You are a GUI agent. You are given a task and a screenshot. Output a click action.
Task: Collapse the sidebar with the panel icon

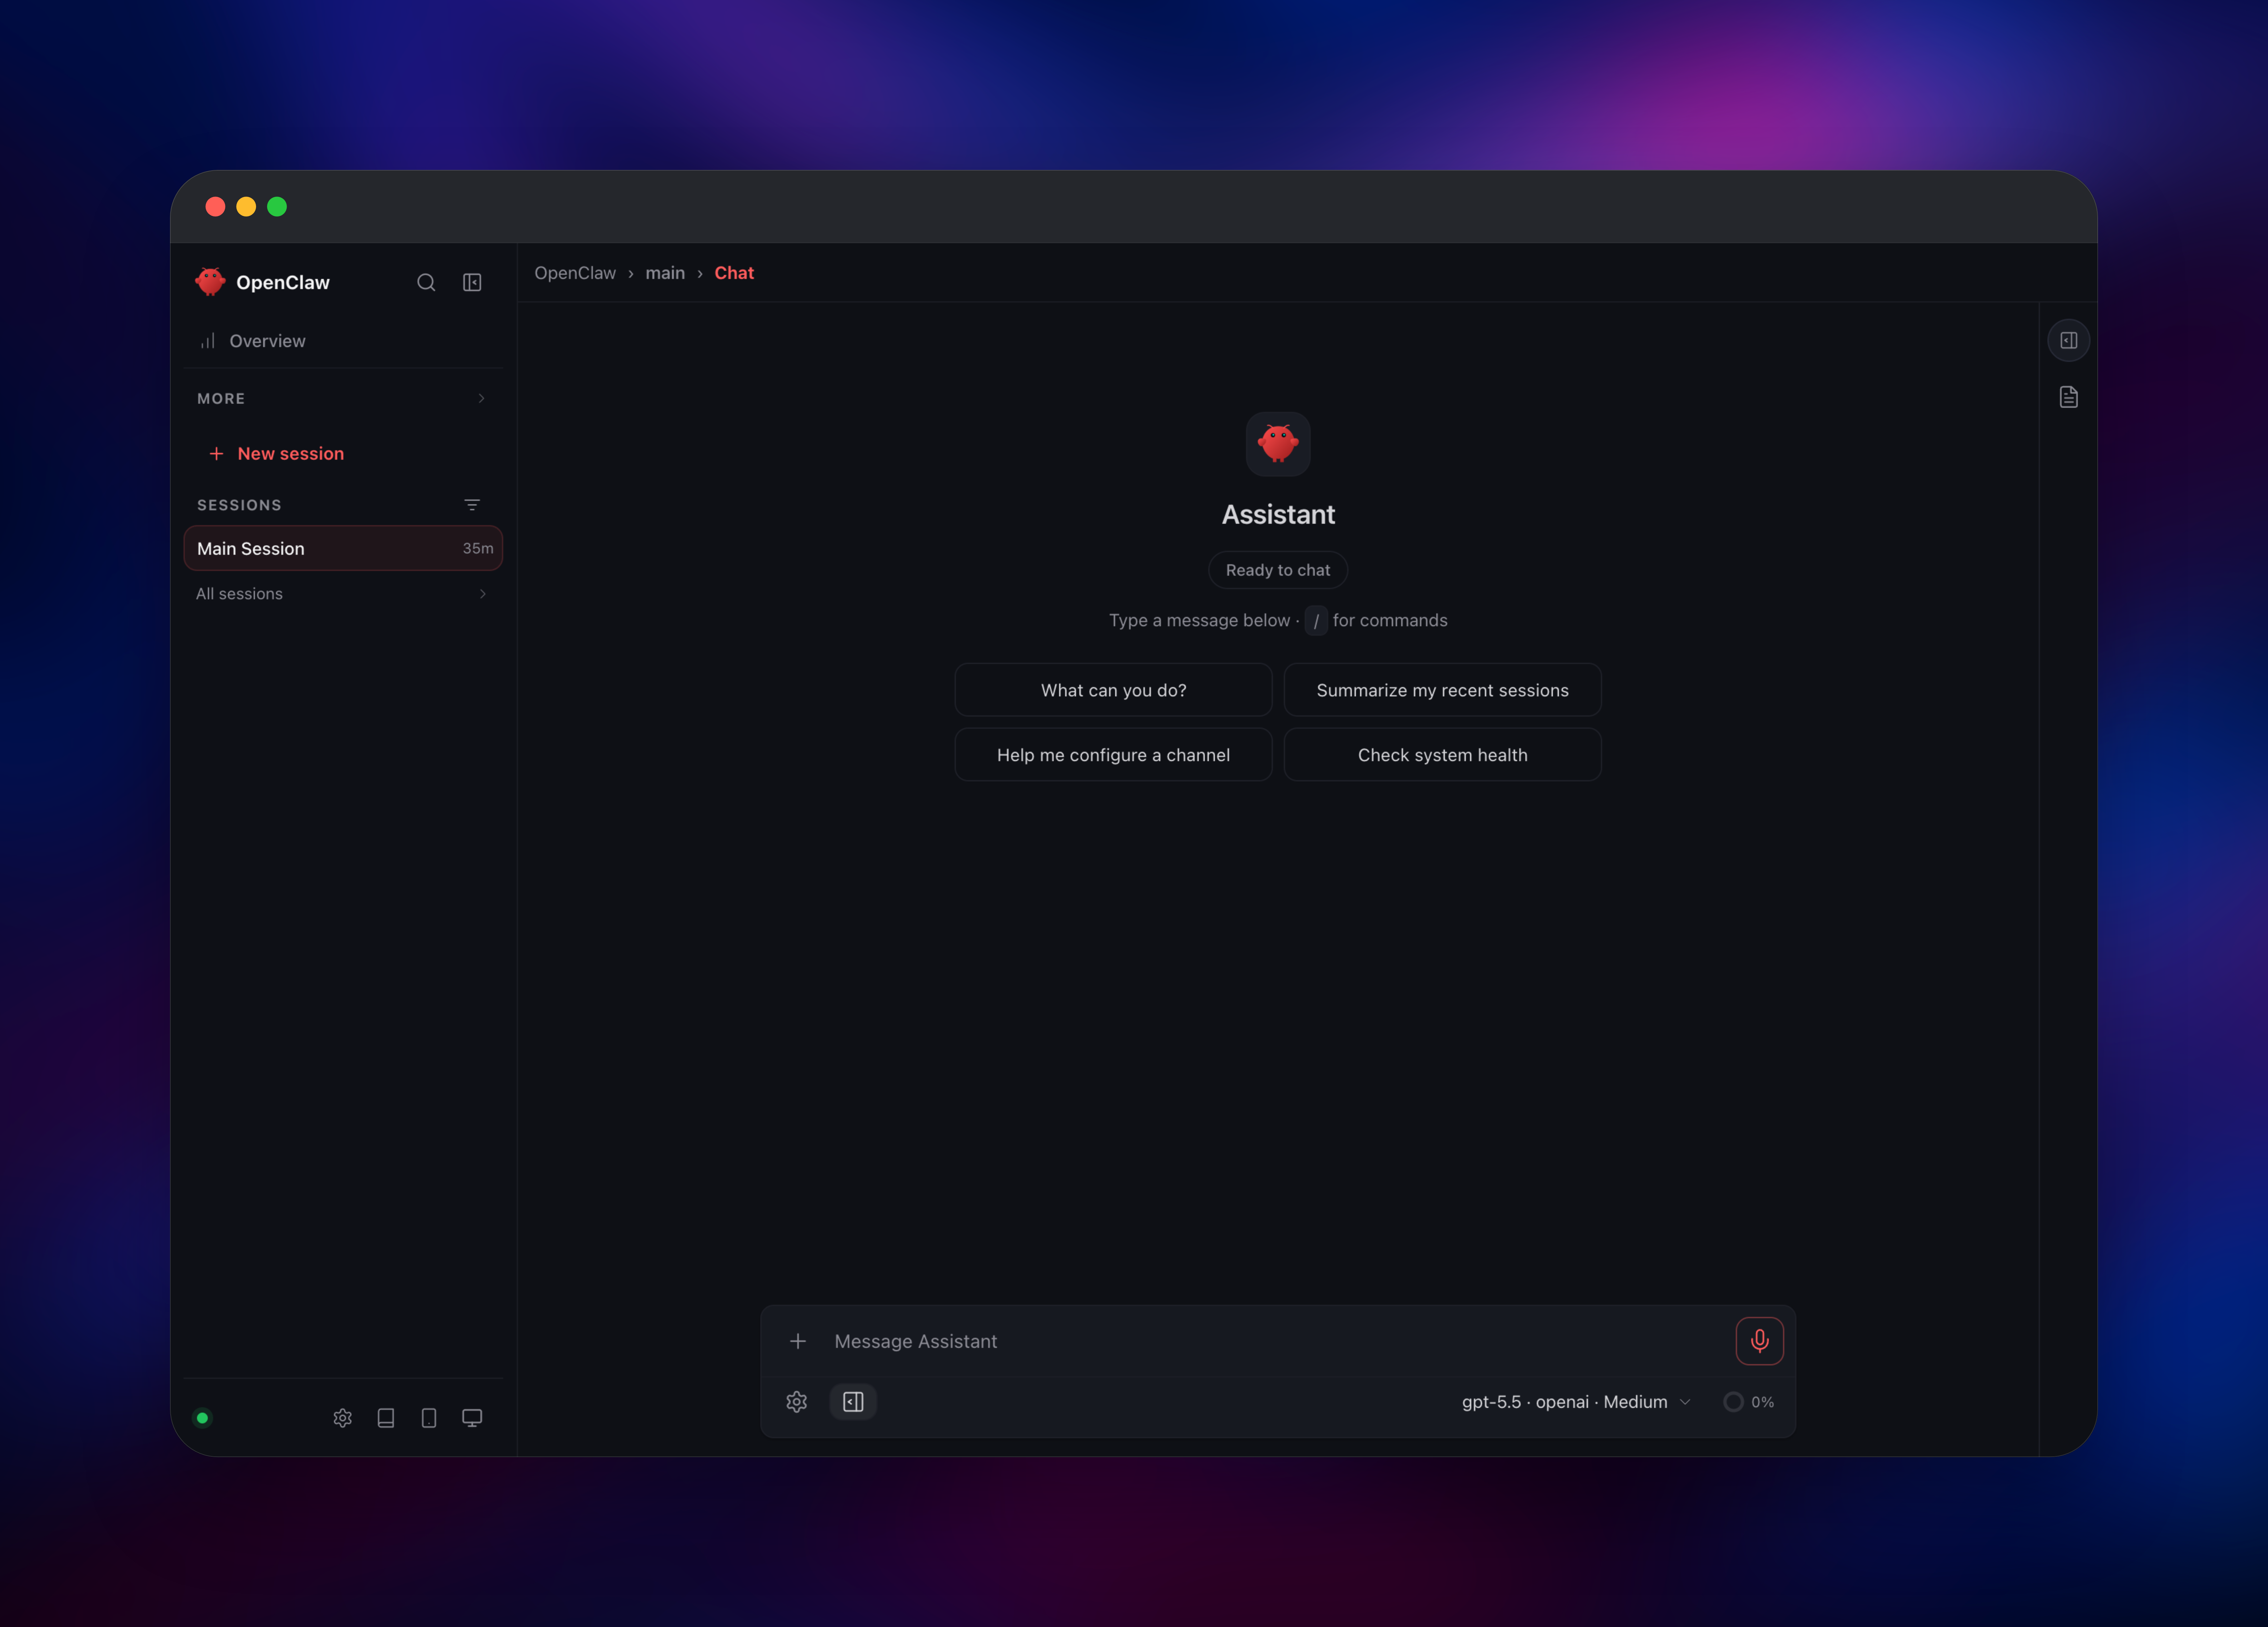[472, 283]
